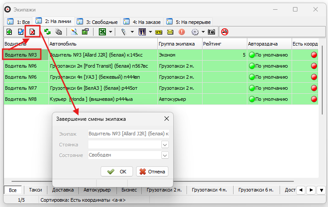328x207 pixels.
Task: Click the checkmark start shift icon
Action: click(x=21, y=32)
